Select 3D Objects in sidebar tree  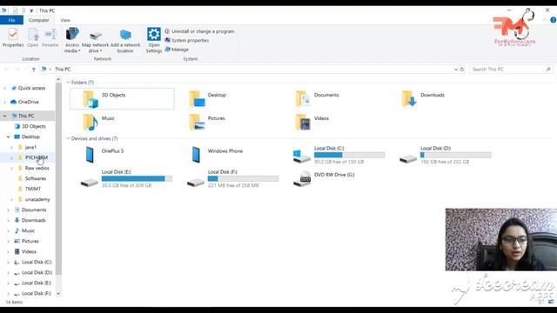tap(34, 126)
